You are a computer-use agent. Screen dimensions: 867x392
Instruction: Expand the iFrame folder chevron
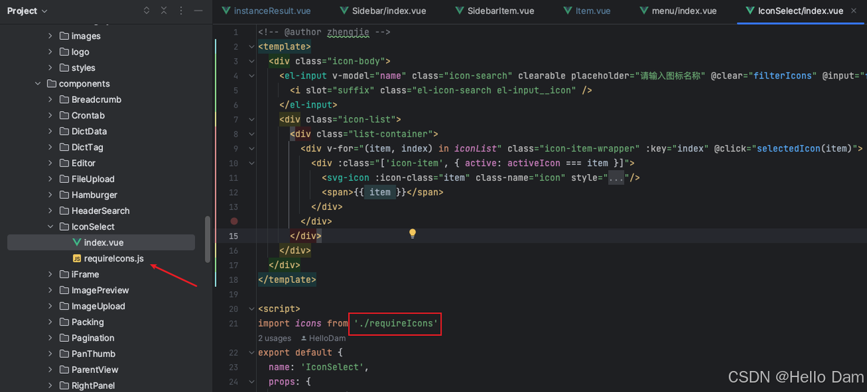click(50, 274)
